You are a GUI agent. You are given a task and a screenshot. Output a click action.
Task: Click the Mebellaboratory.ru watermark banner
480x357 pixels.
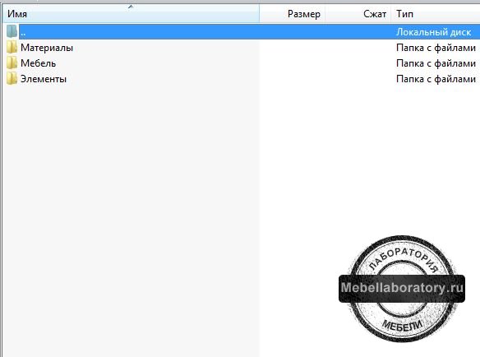click(x=402, y=289)
